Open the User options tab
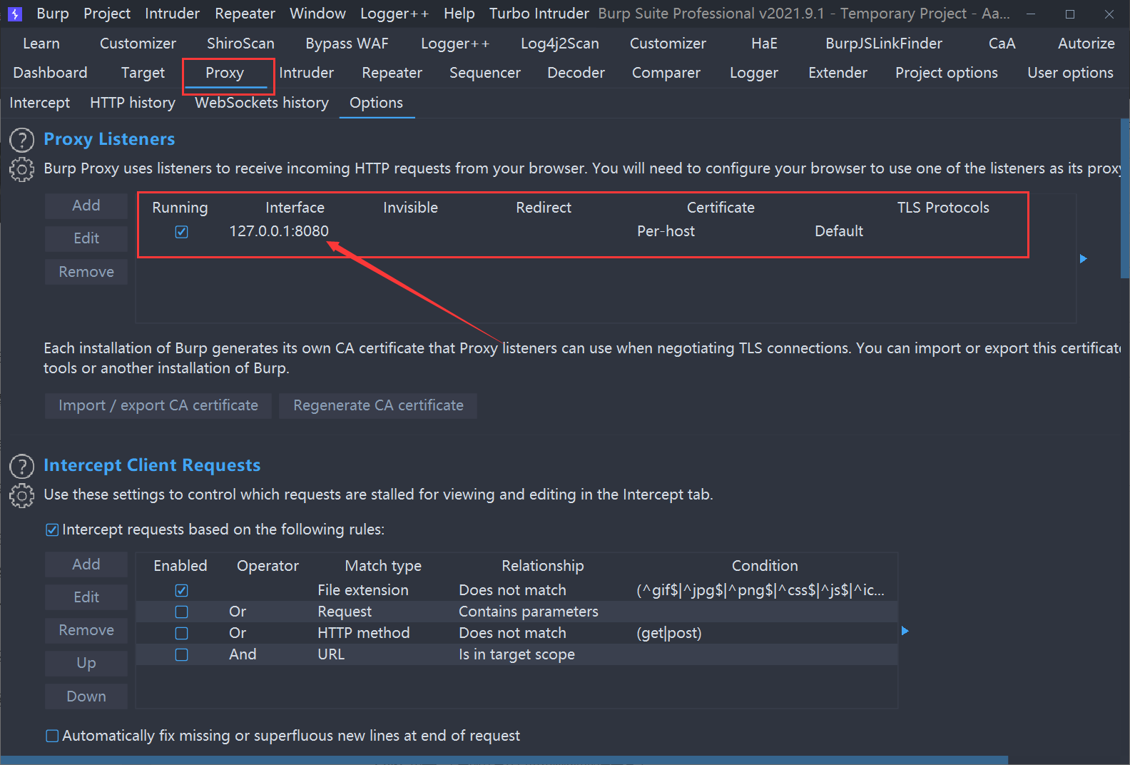The width and height of the screenshot is (1130, 765). click(1070, 73)
